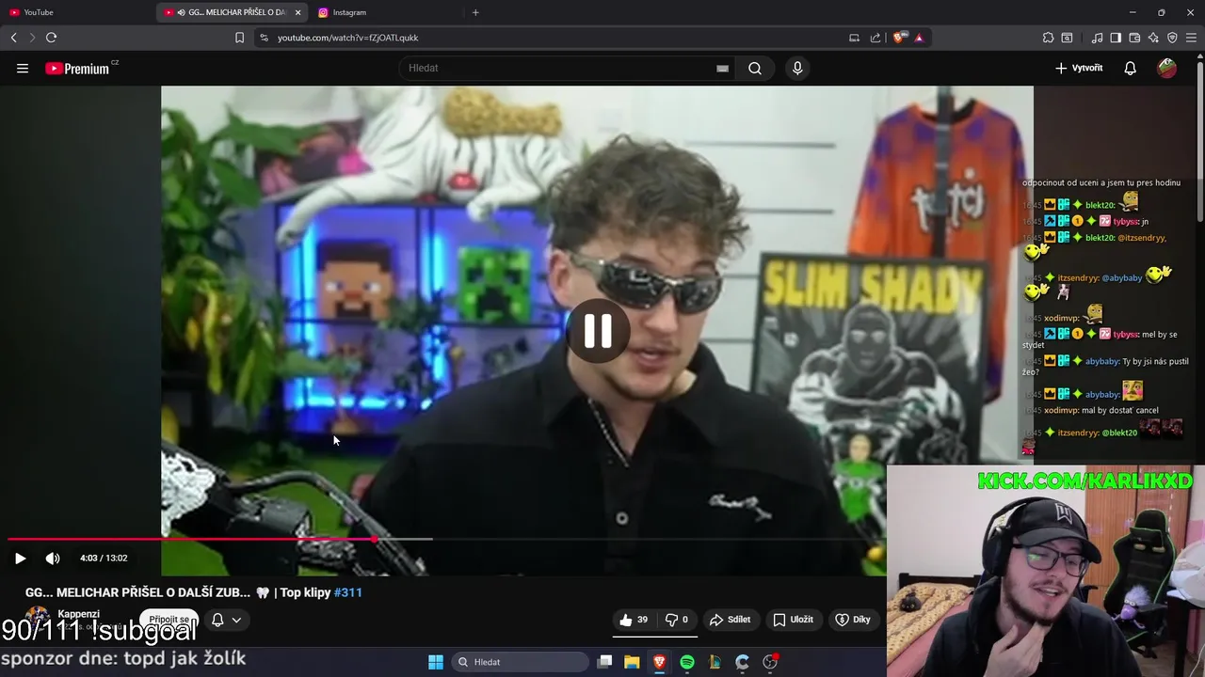
Task: Reload the current page
Action: tap(51, 38)
